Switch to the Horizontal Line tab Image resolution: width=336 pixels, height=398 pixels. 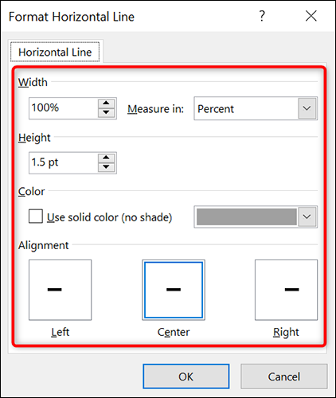click(x=55, y=52)
